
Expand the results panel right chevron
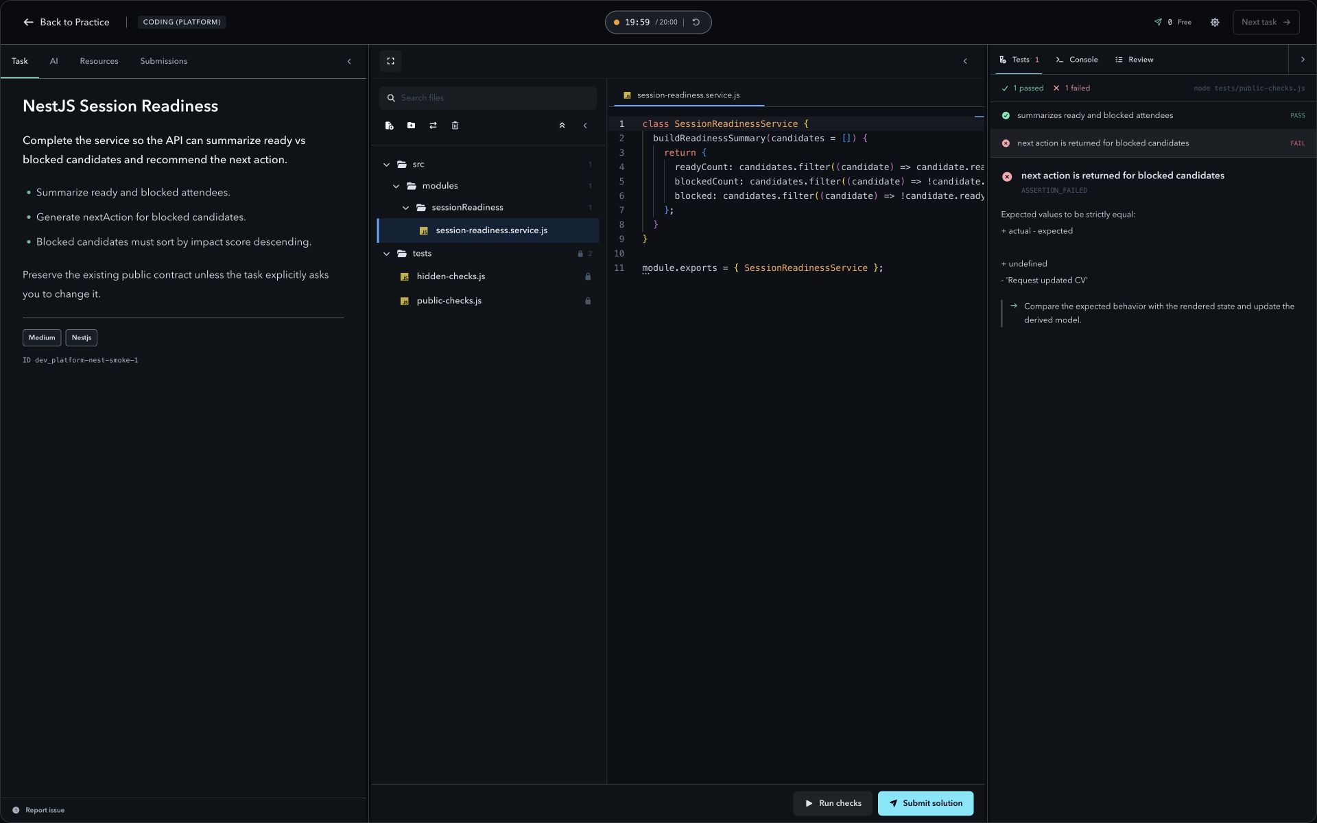coord(1303,60)
